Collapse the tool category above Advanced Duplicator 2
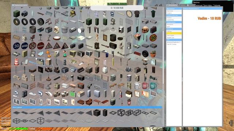Image resolution: width=234 pixels, height=131 pixels. pos(174,40)
